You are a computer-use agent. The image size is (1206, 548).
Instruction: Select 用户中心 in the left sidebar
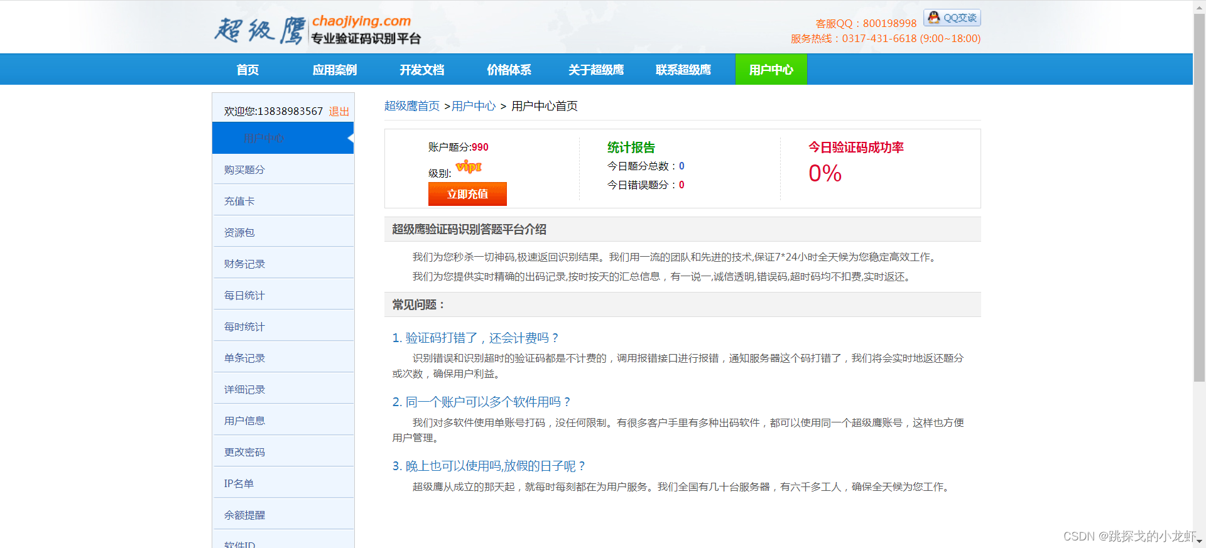click(283, 138)
